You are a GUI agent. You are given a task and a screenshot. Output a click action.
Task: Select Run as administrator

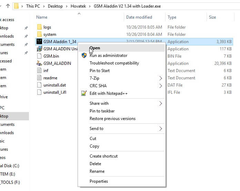click(122, 56)
